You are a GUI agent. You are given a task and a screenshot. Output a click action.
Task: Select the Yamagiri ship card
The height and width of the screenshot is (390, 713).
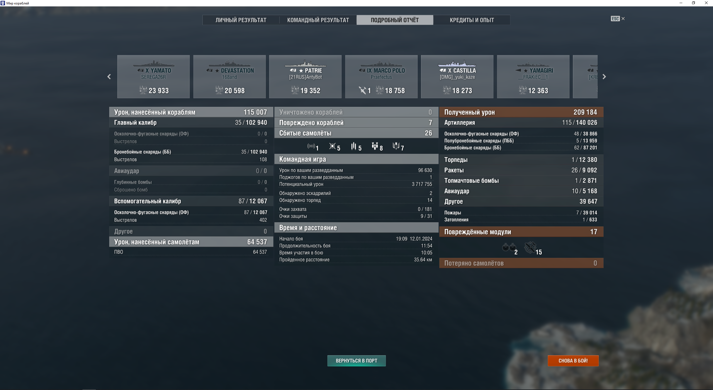point(533,76)
